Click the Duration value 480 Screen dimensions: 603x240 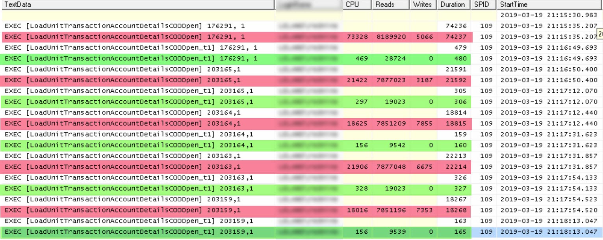pyautogui.click(x=460, y=58)
